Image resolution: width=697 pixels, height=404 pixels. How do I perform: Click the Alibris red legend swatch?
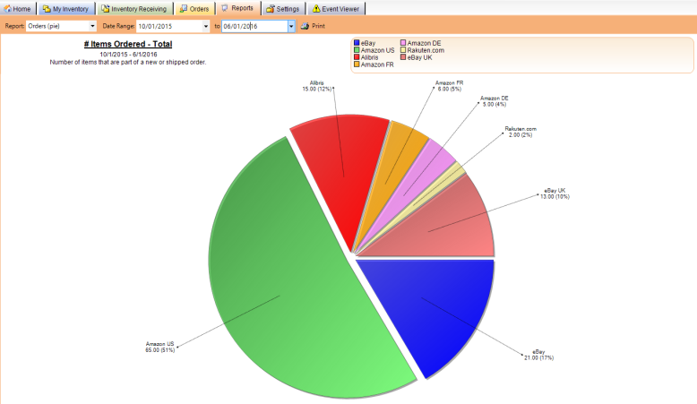point(357,57)
